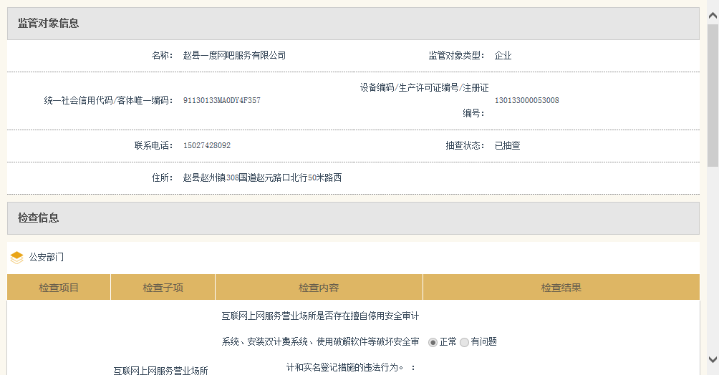The image size is (719, 375).
Task: Click the 检查项目 column header
Action: (59, 288)
